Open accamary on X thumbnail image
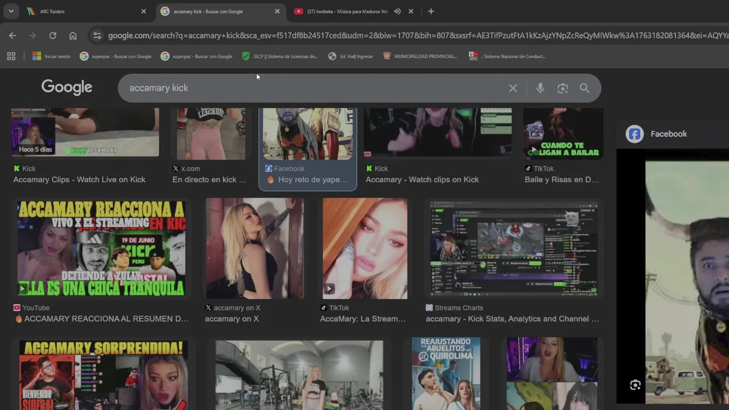729x410 pixels. (255, 248)
